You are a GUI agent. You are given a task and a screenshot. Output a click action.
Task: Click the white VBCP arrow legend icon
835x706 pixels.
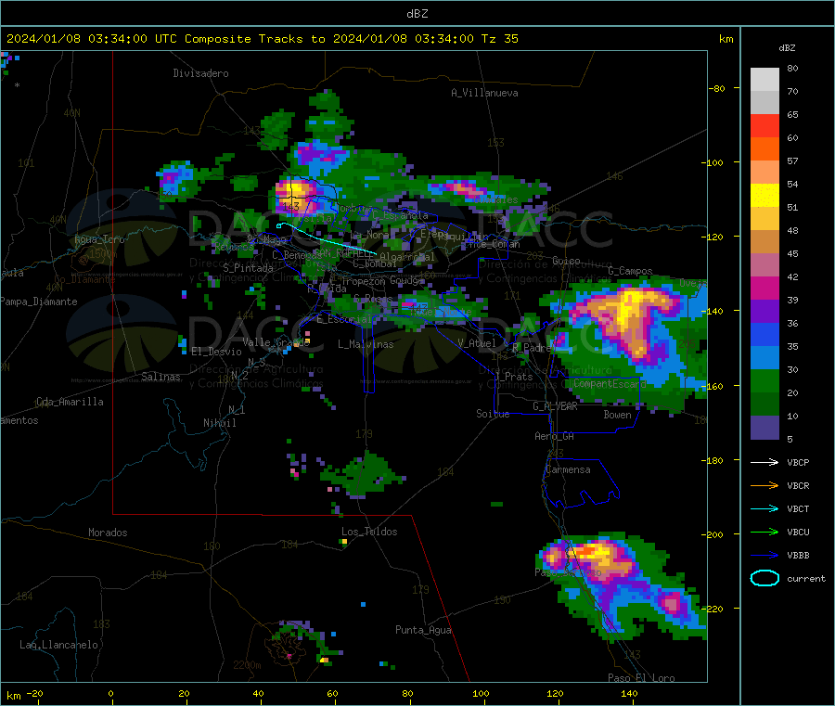[764, 462]
